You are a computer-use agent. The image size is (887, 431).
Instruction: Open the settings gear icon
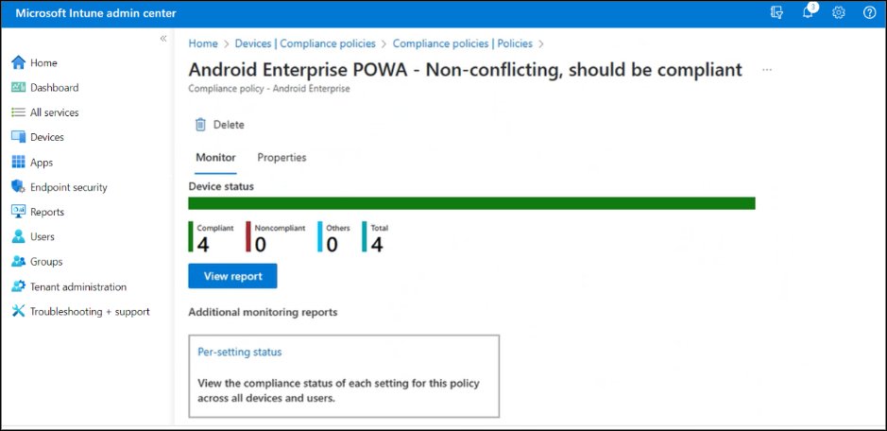pyautogui.click(x=838, y=12)
